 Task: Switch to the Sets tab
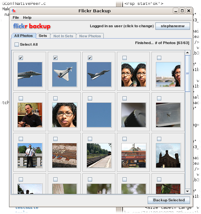pyautogui.click(x=43, y=36)
